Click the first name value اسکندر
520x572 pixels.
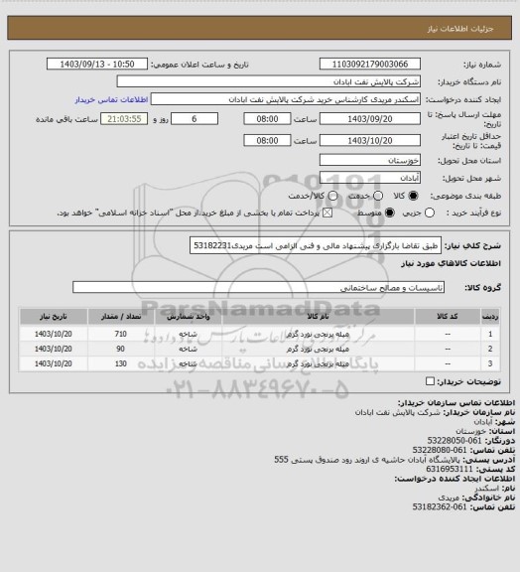(487, 489)
